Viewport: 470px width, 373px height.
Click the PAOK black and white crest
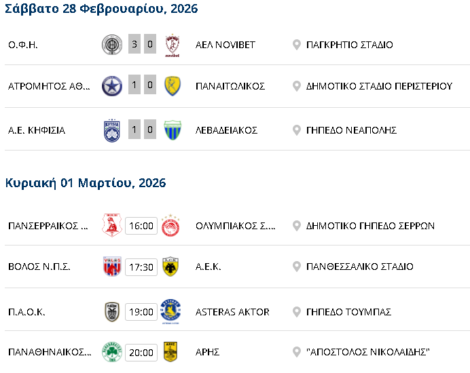[111, 312]
